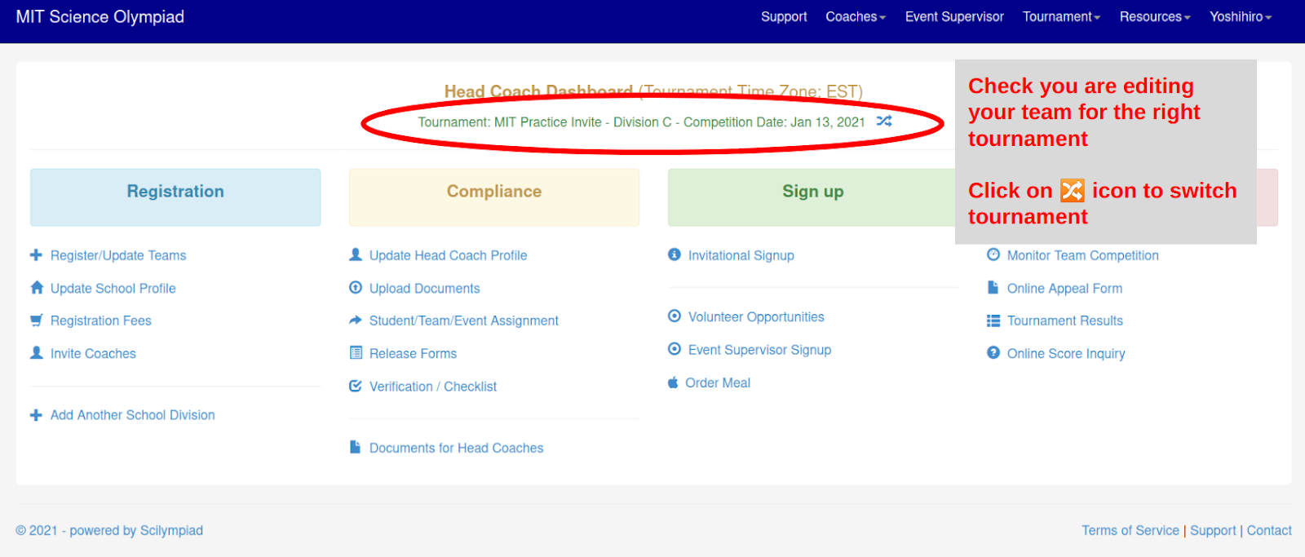Open Documents for Head Coaches link
The image size is (1305, 557).
(457, 448)
